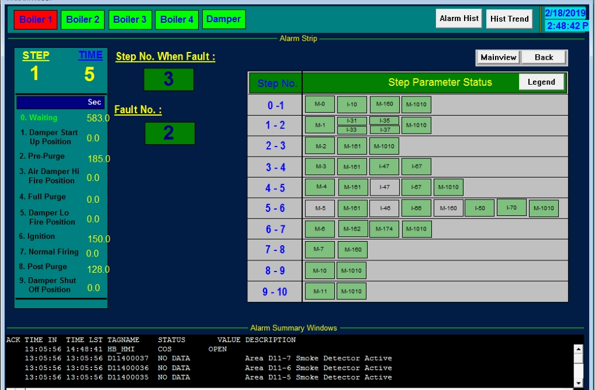This screenshot has height=390, width=595.
Task: Click the M-11 indicator in step 9-10
Action: coord(320,291)
